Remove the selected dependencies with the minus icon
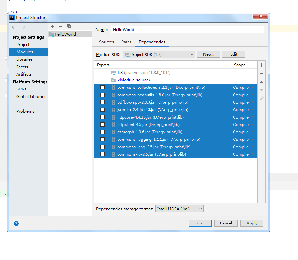This screenshot has height=260, width=298. click(262, 73)
